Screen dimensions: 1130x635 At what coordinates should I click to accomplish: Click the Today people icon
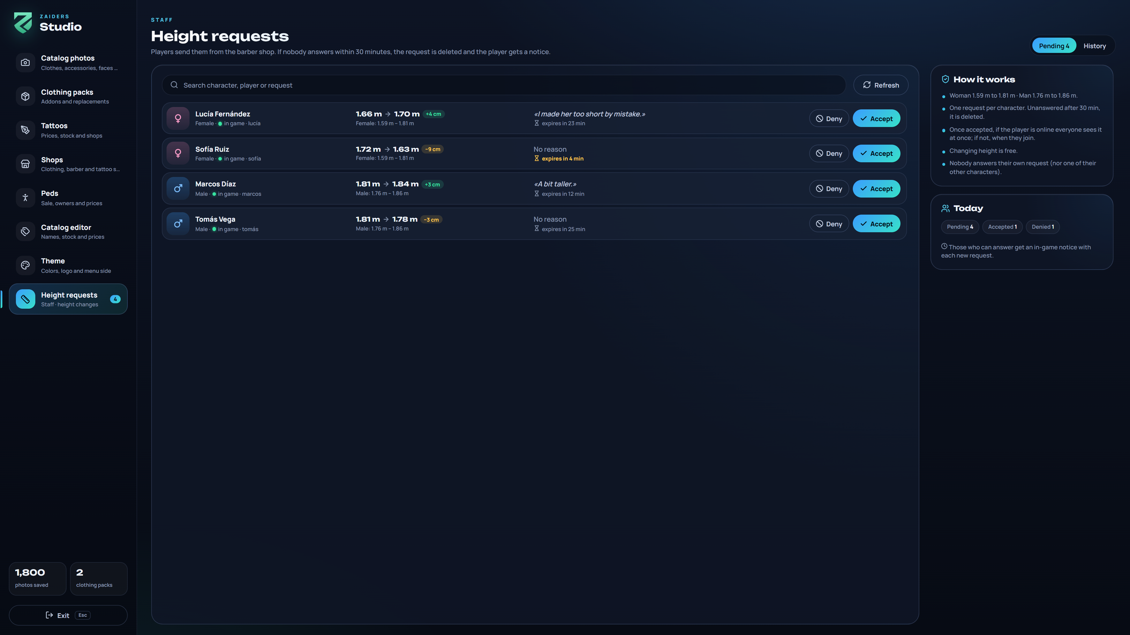point(945,208)
